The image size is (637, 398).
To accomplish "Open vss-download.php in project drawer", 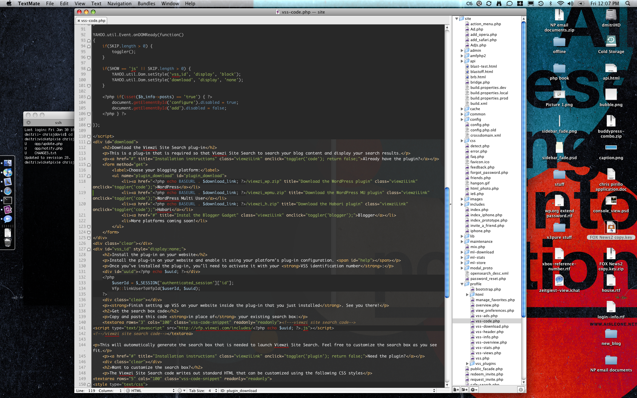I will [492, 326].
